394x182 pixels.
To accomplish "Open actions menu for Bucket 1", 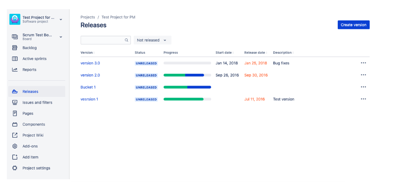I will pos(363,87).
